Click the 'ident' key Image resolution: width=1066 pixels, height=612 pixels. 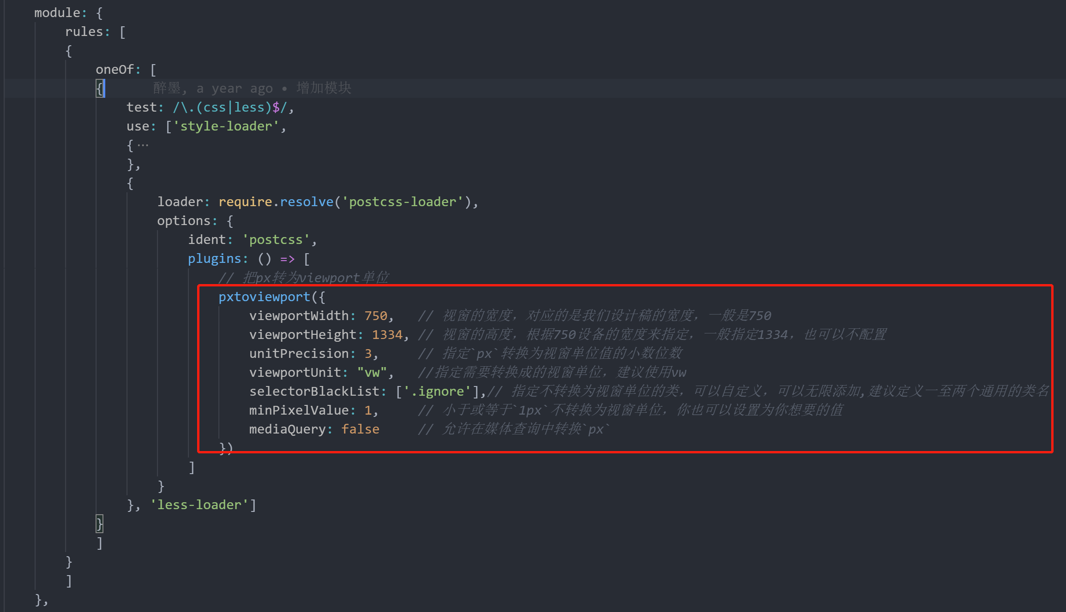[207, 240]
